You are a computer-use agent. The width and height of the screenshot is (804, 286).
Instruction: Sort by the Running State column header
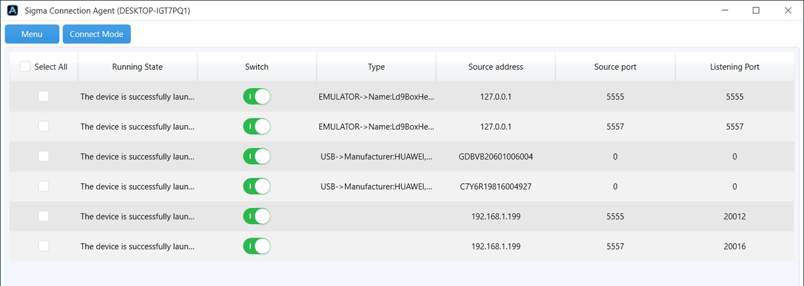[x=137, y=67]
